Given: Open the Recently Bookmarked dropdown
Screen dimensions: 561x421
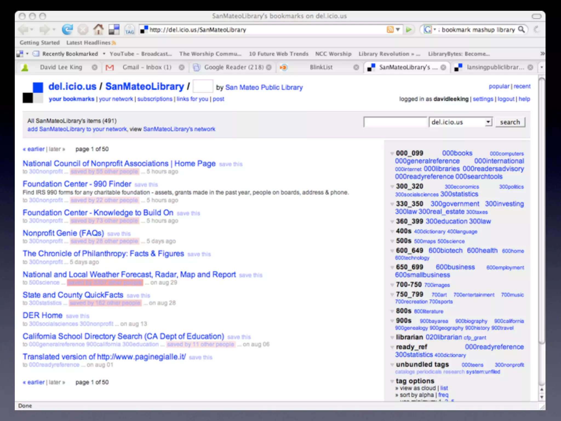Looking at the screenshot, I should tap(104, 54).
